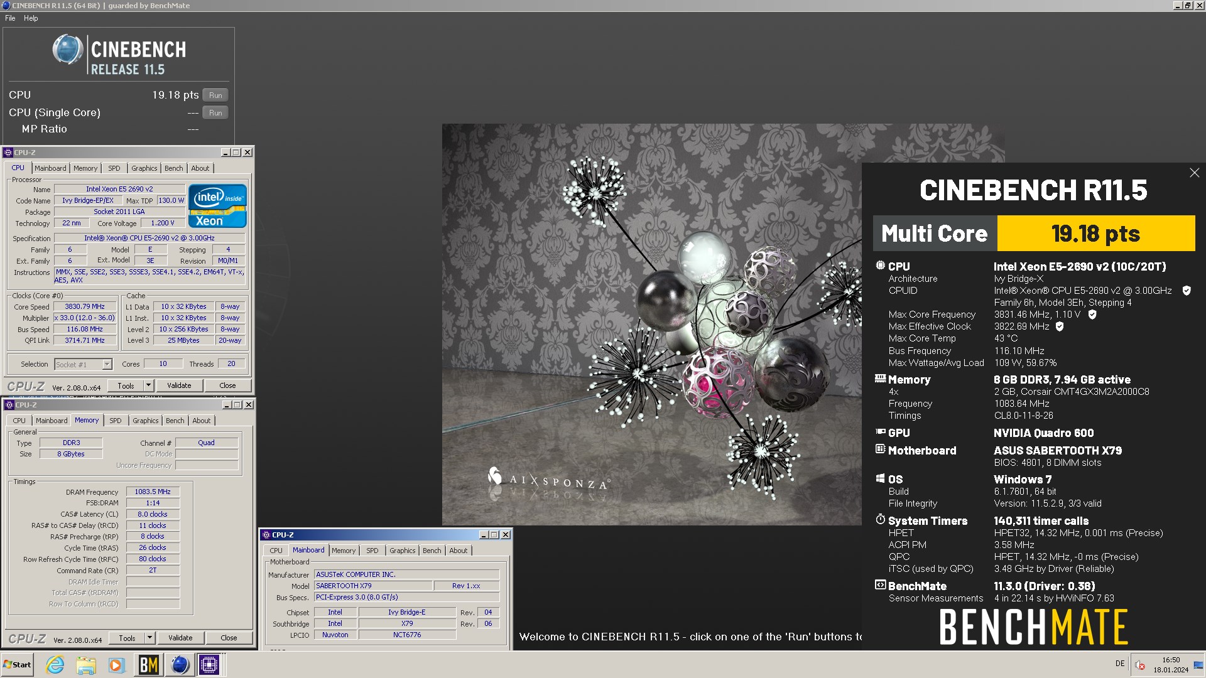Click the Windows OS icon in BenchMate panel
Viewport: 1206px width, 678px height.
pos(880,478)
